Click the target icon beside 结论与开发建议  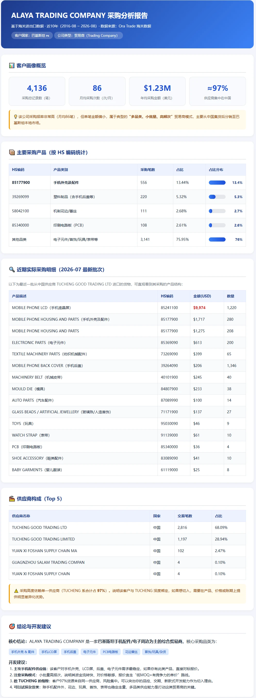[12, 626]
